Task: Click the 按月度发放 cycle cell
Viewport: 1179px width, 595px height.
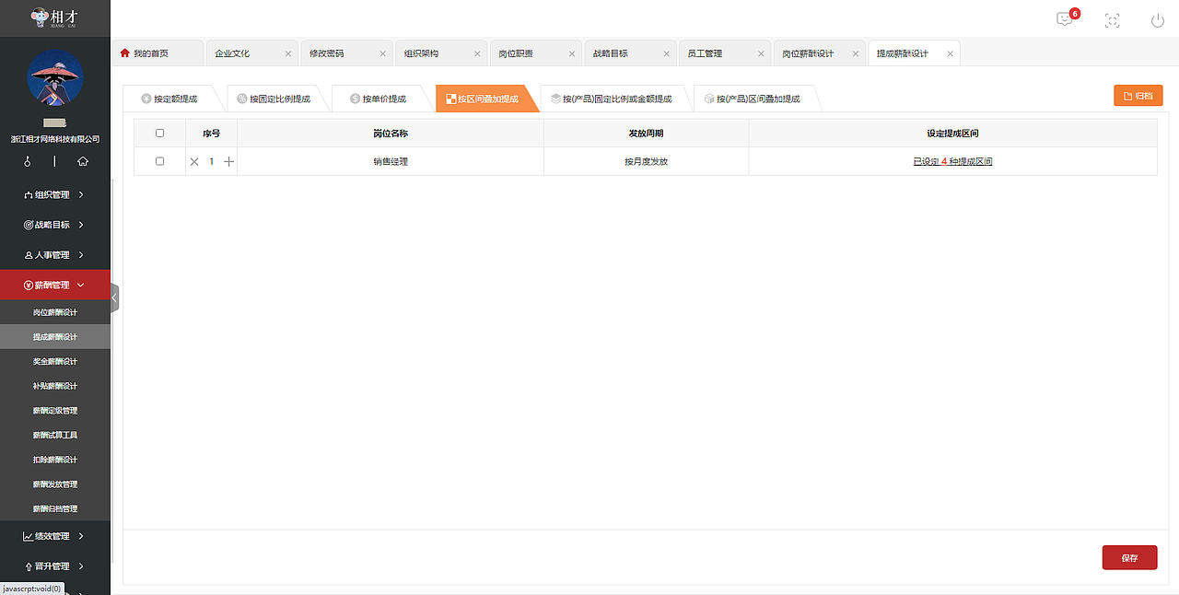Action: [x=646, y=161]
